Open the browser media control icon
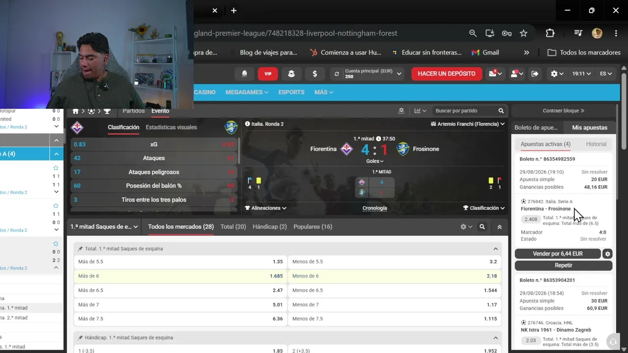 (578, 33)
